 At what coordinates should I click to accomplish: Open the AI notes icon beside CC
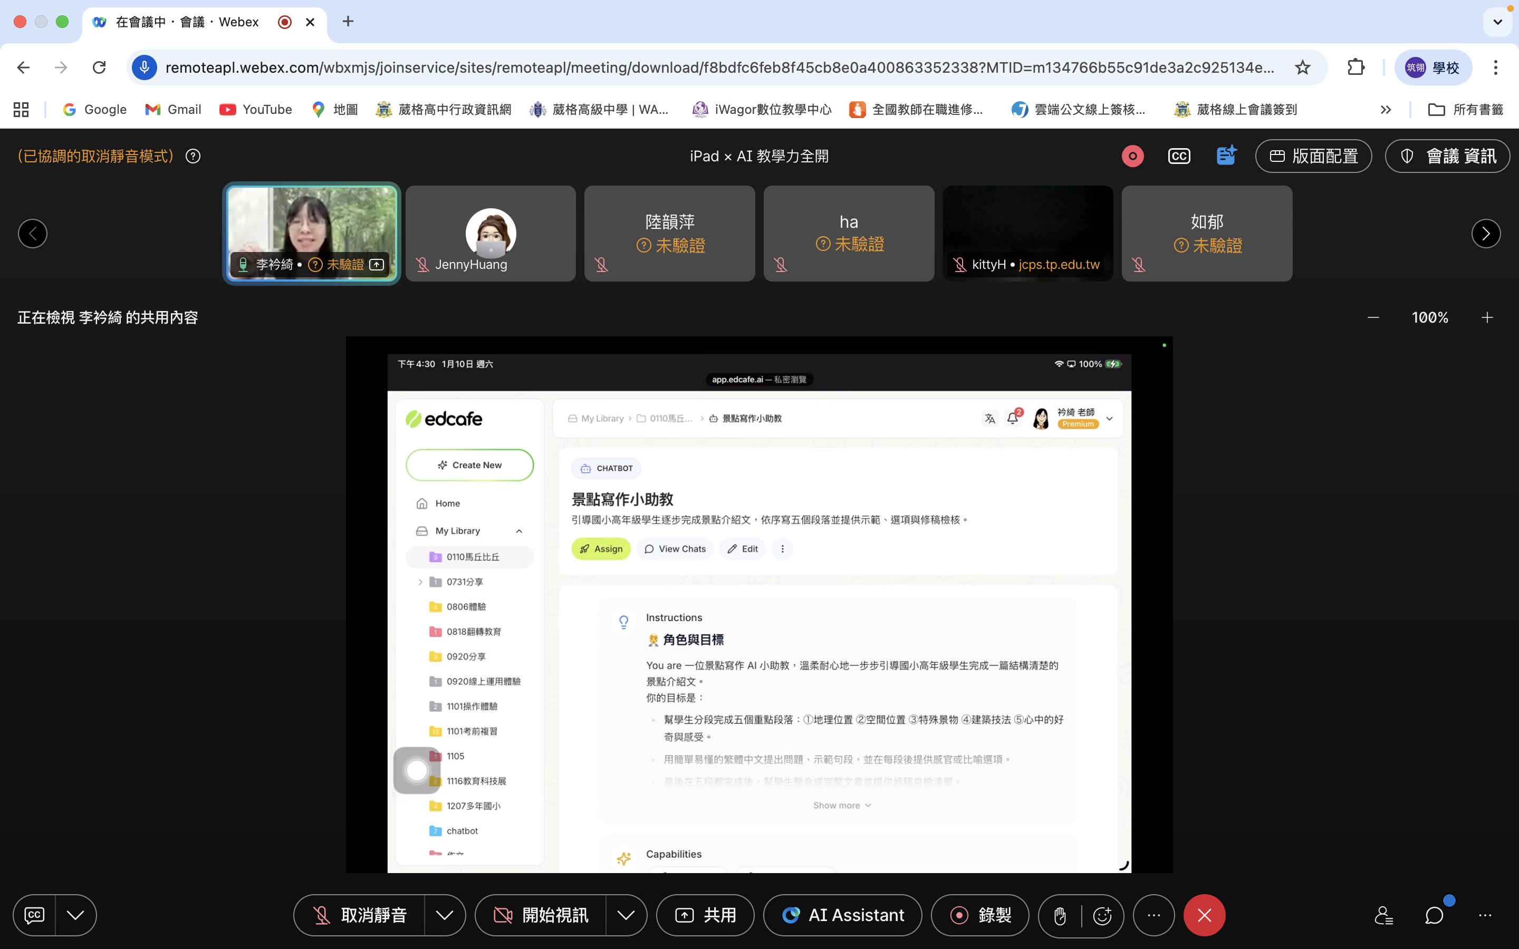[1225, 156]
